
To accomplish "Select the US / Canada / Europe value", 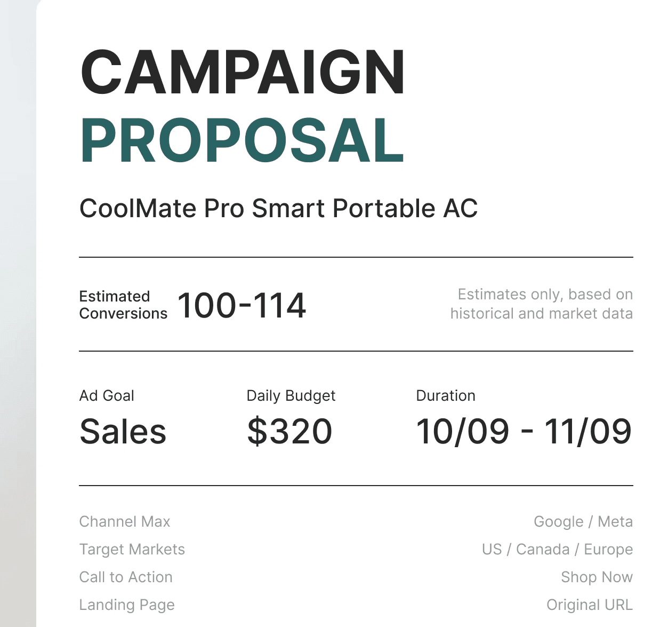I will 558,550.
